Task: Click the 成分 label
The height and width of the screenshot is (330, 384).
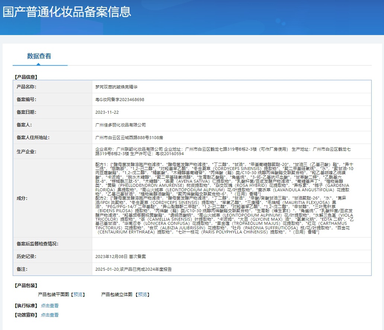Action: pyautogui.click(x=22, y=198)
